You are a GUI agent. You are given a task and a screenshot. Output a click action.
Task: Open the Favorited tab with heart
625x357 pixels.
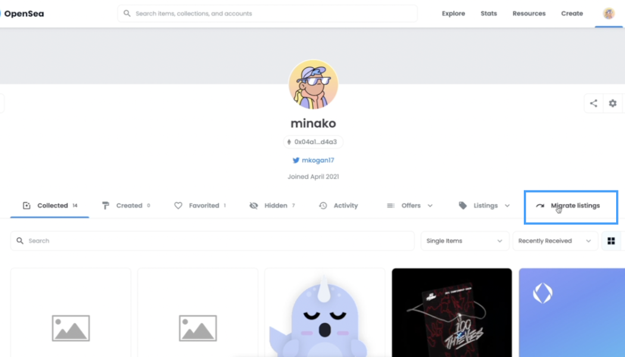200,206
